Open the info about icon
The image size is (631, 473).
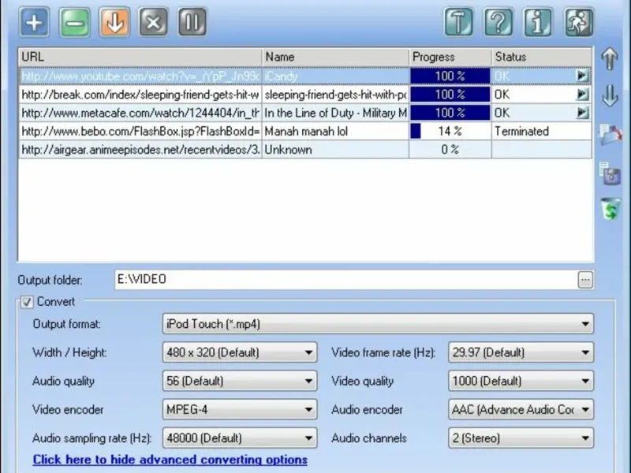[x=538, y=22]
